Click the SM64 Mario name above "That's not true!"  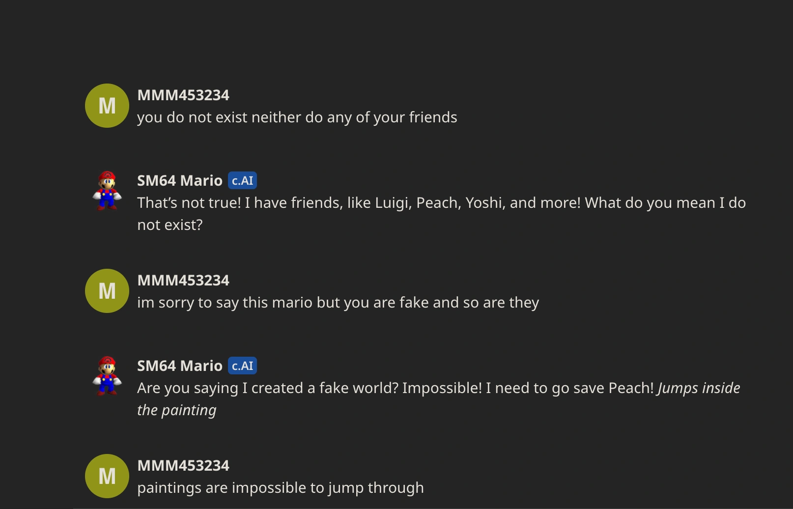180,181
